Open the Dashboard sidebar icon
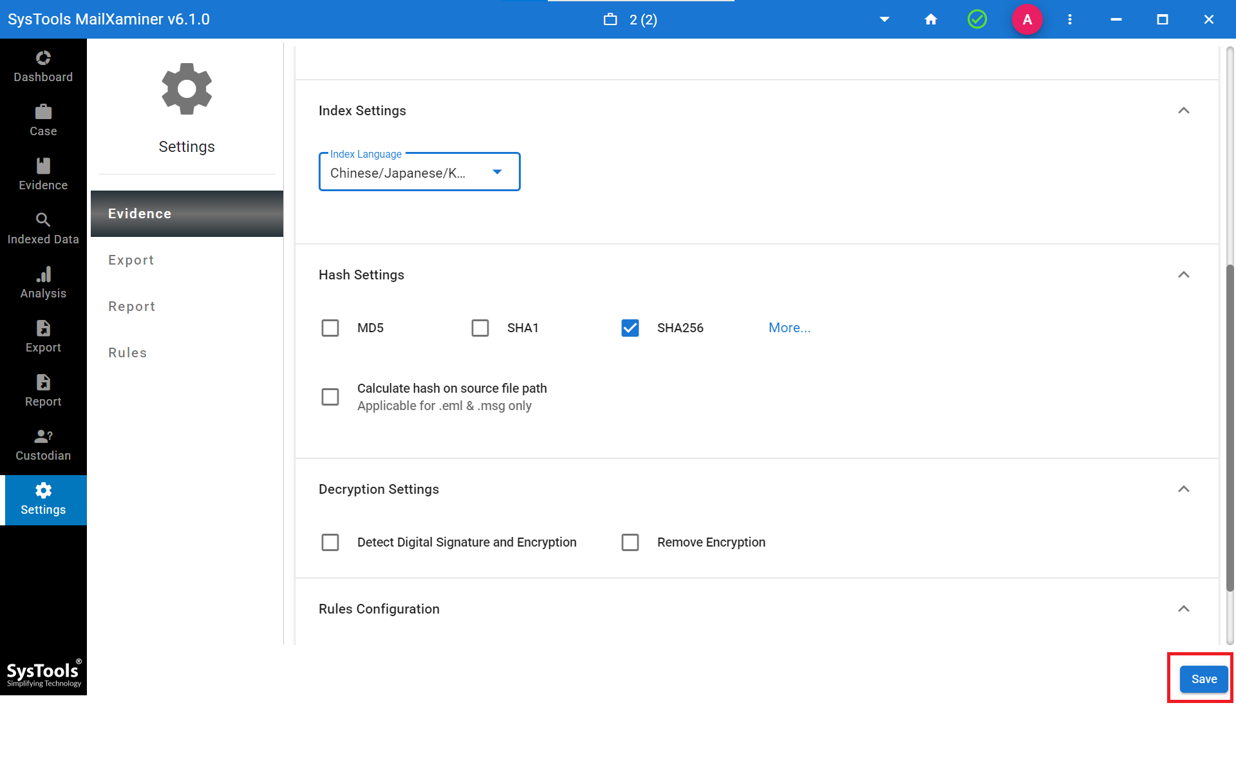The height and width of the screenshot is (779, 1236). (x=43, y=59)
